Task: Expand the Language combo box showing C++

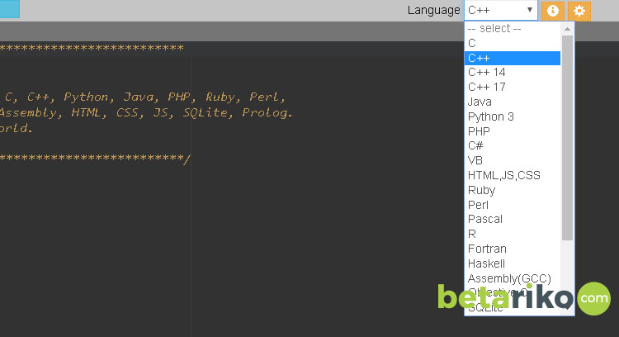Action: (501, 10)
